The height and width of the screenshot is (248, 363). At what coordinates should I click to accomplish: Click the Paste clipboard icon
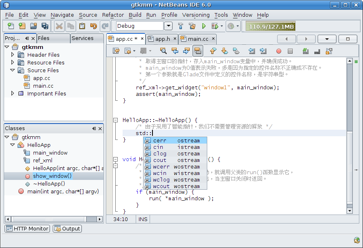[x=82, y=26]
